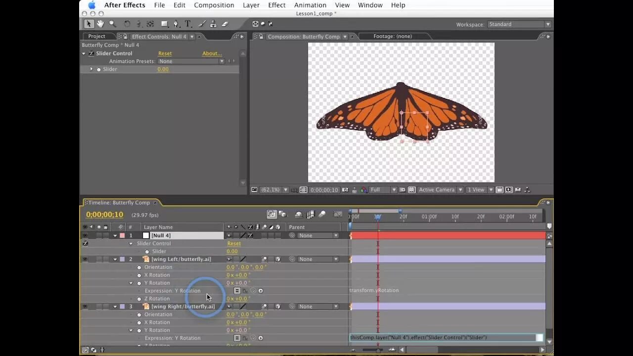Open the Graph Editor from timeline header
Image resolution: width=633 pixels, height=356 pixels.
(338, 214)
